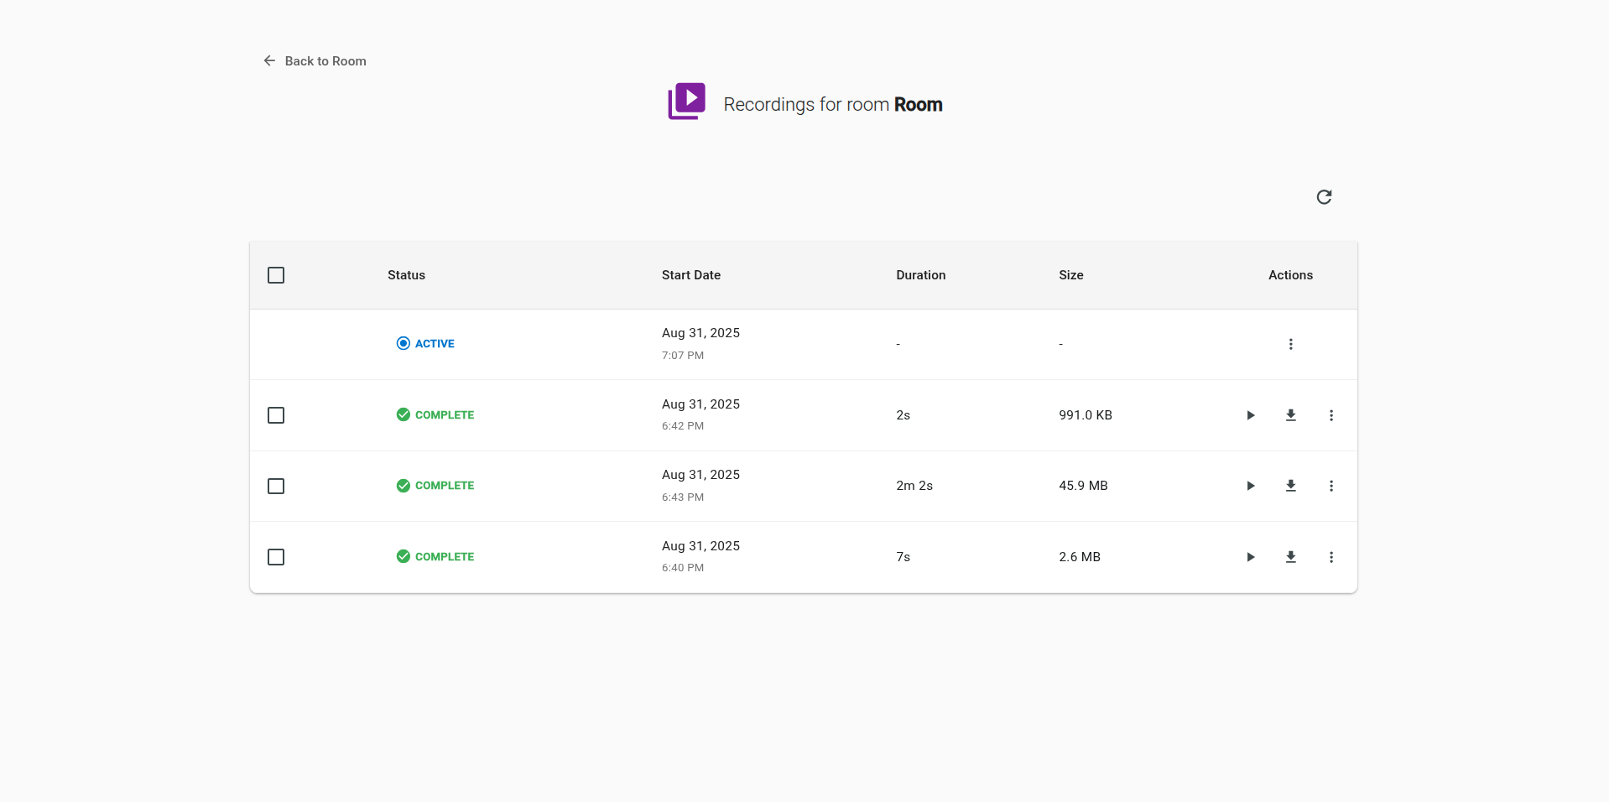Click the Status column header
This screenshot has height=802, width=1609.
[x=406, y=275]
